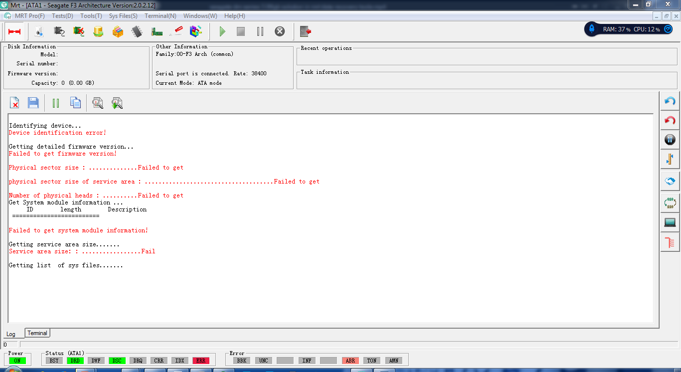Click the magnifier with green arrow icon
This screenshot has height=372, width=681.
117,103
